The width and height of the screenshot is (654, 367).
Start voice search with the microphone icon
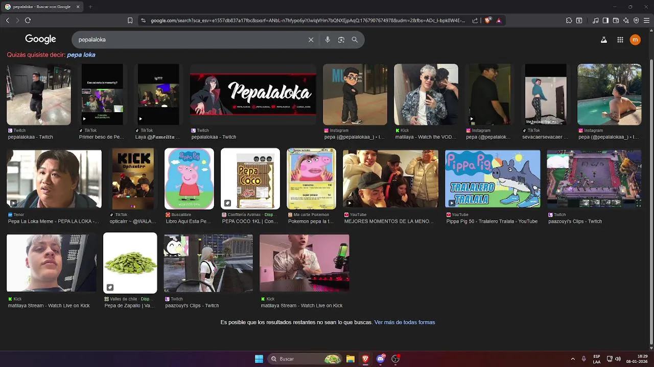tap(328, 40)
